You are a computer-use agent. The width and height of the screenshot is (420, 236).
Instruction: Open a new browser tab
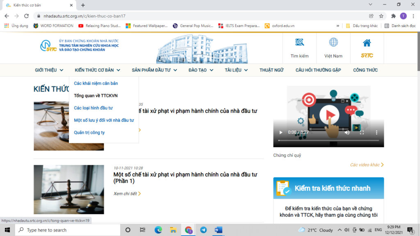tap(83, 5)
